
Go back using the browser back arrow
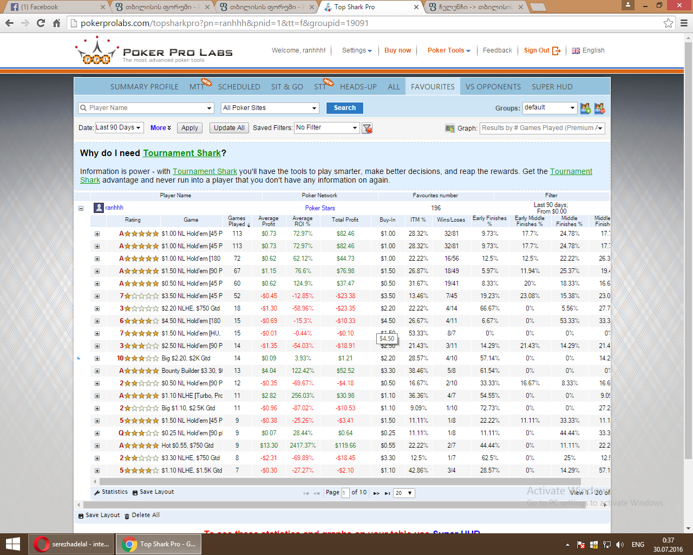point(9,23)
